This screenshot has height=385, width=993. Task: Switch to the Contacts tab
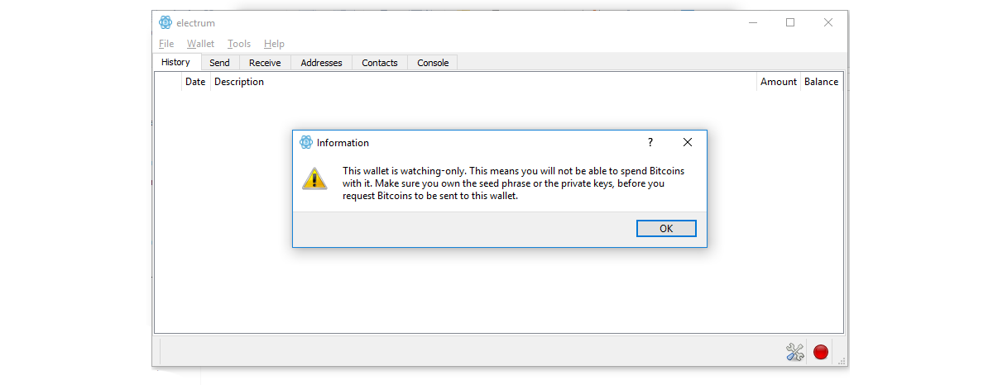click(380, 63)
